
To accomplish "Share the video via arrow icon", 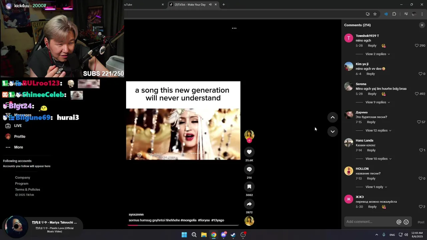I will (x=249, y=204).
